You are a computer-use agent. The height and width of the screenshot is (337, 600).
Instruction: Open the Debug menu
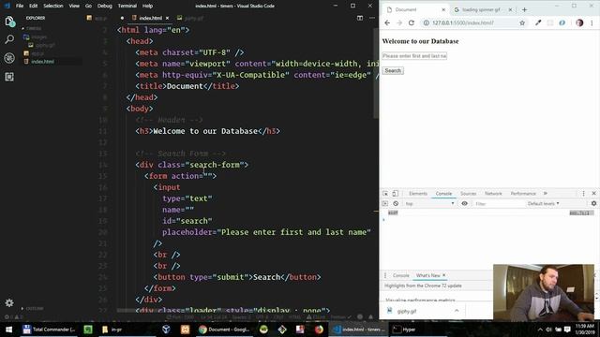(104, 6)
